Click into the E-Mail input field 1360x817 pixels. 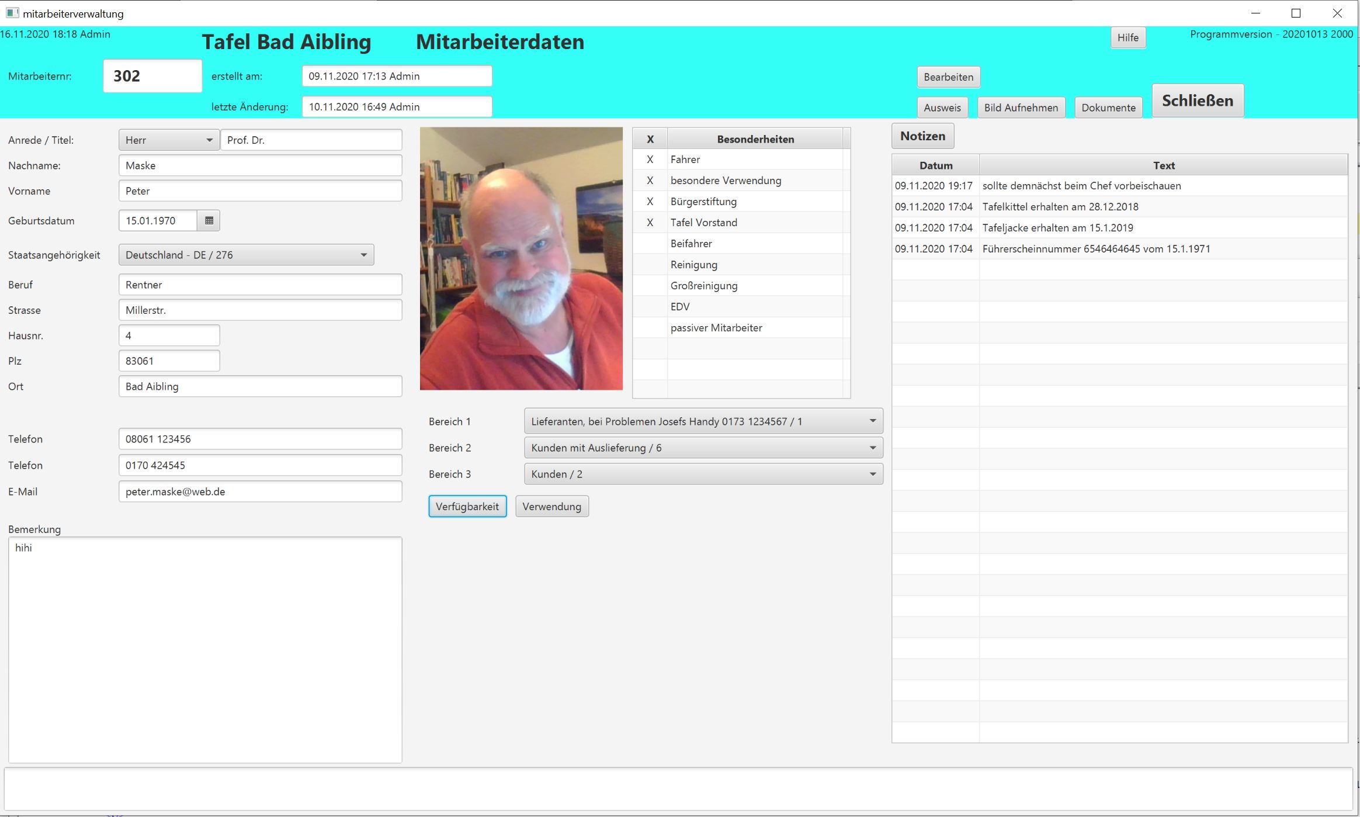[x=260, y=491]
